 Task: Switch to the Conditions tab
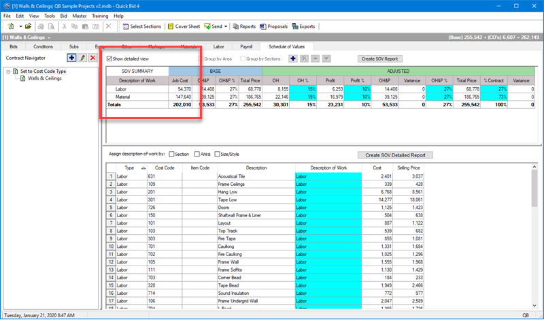click(43, 46)
